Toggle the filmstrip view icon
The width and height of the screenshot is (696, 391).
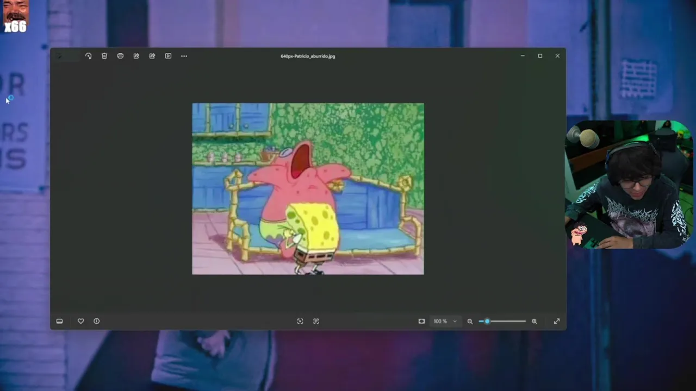point(59,321)
